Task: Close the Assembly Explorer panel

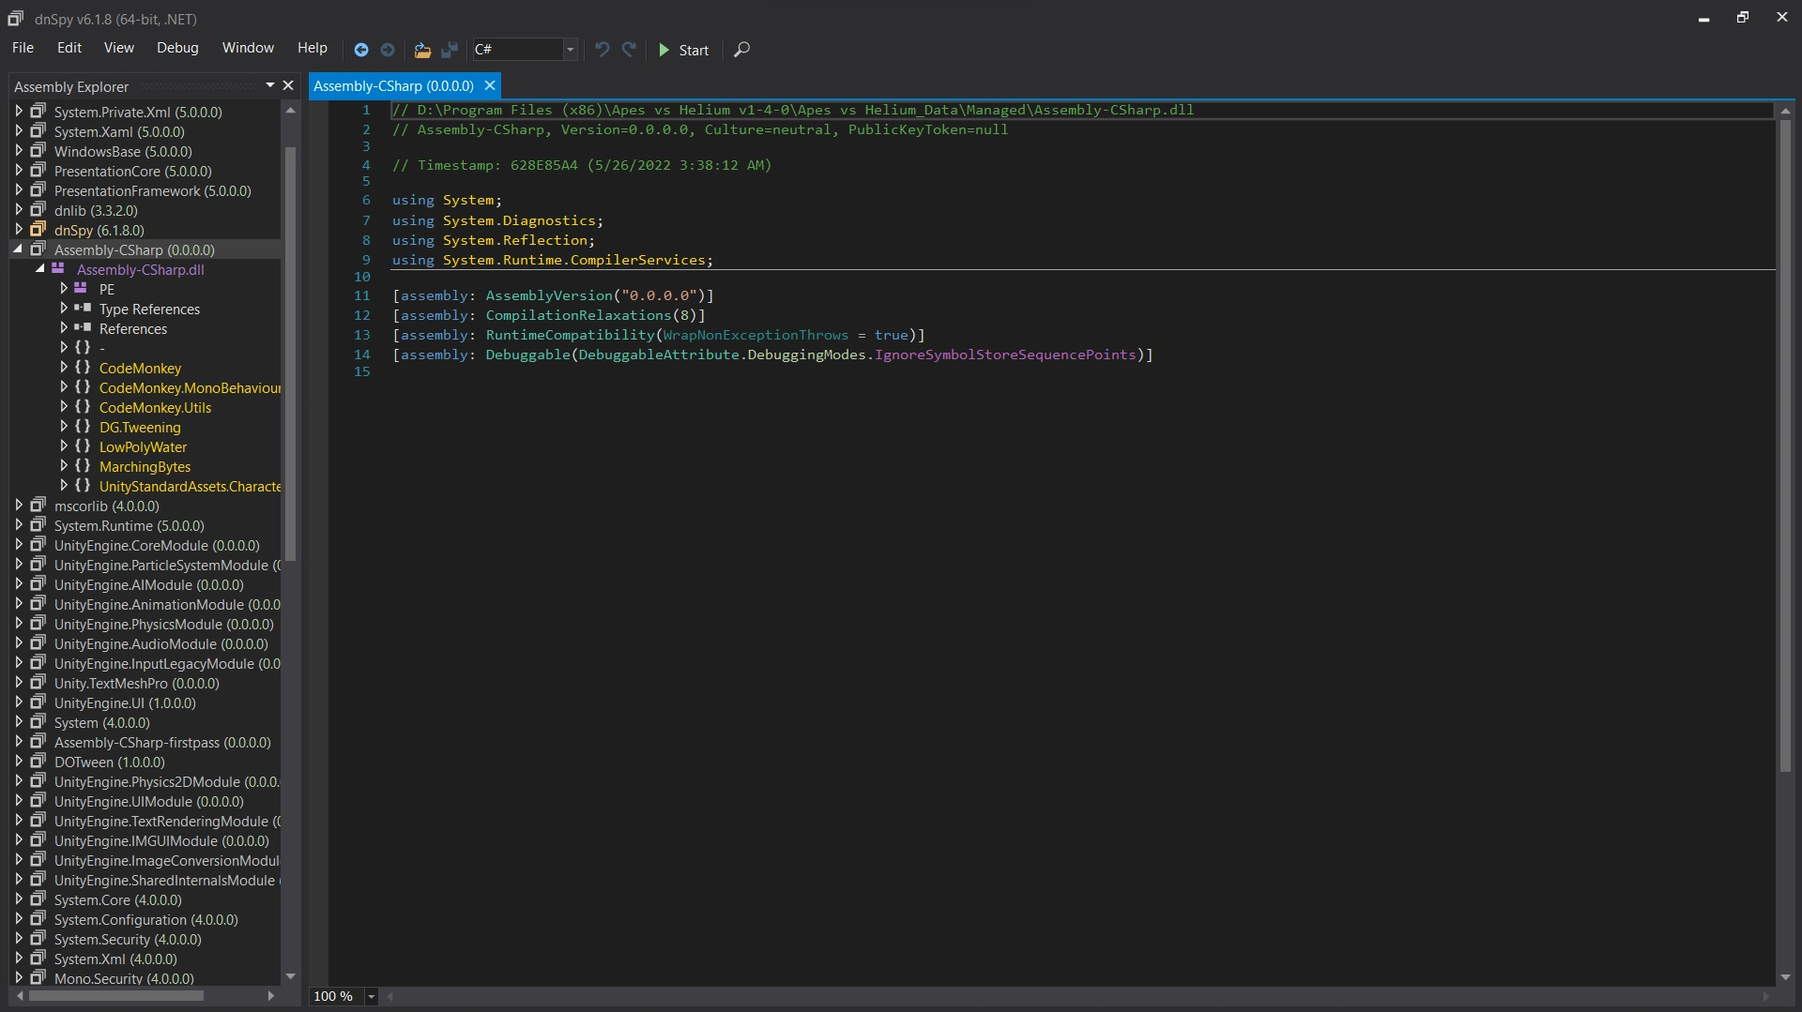Action: point(288,85)
